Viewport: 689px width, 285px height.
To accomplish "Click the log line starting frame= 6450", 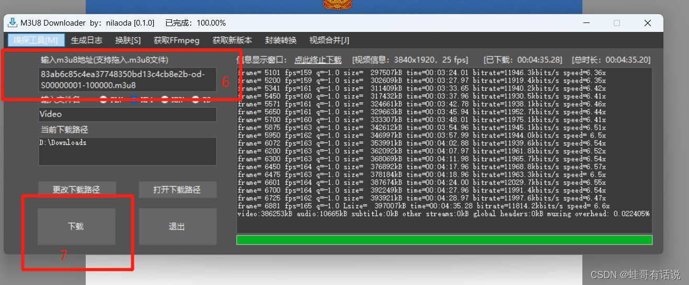I will (422, 167).
